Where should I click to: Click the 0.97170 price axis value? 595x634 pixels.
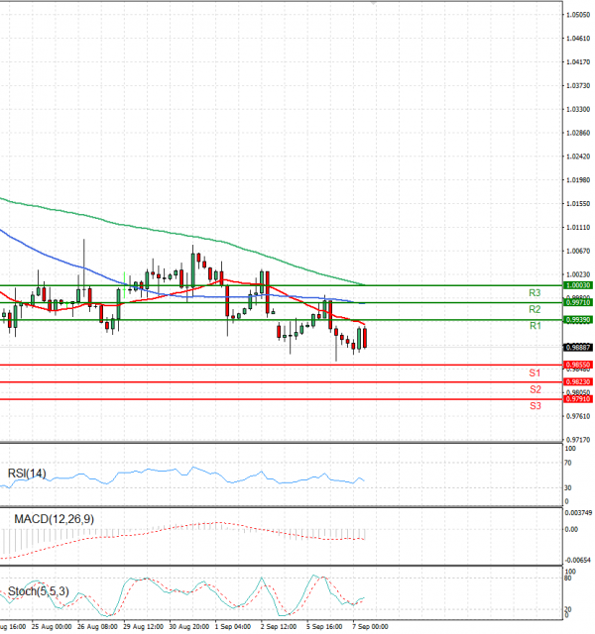coord(578,440)
